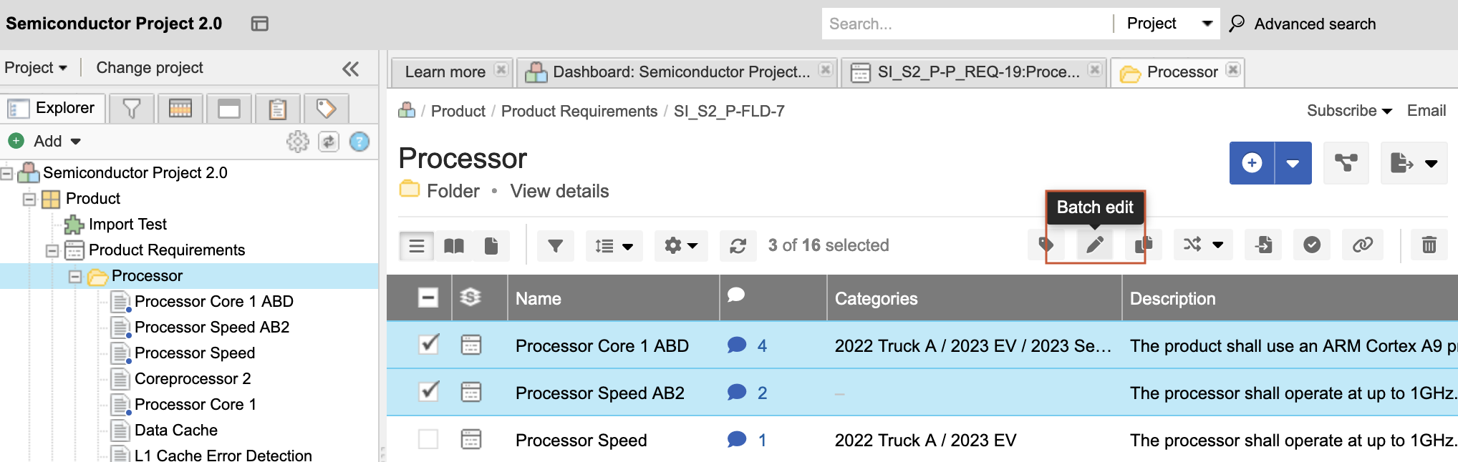Collapse the Semiconductor Project 2.0 tree node
1458x462 pixels.
pyautogui.click(x=6, y=173)
